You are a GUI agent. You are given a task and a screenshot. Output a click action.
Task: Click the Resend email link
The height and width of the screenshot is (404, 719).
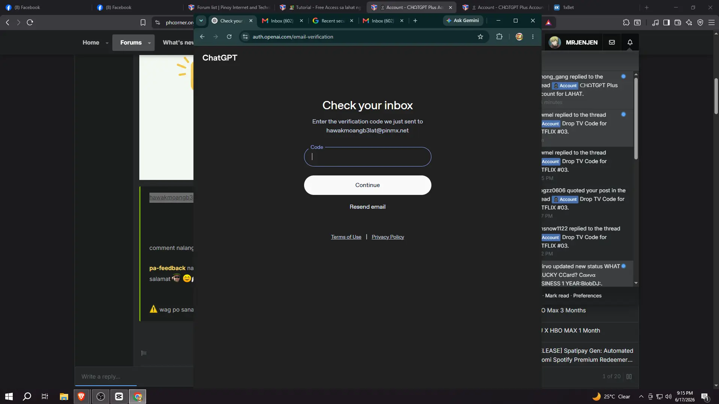367,207
